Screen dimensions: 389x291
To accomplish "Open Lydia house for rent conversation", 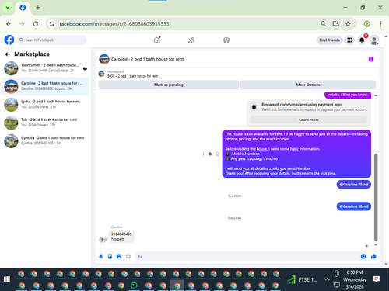I will [x=46, y=104].
